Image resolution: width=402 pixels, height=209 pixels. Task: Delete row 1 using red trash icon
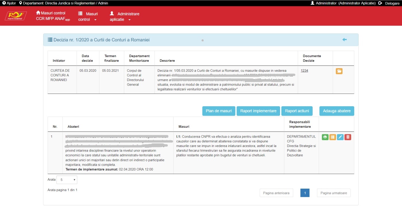click(348, 137)
